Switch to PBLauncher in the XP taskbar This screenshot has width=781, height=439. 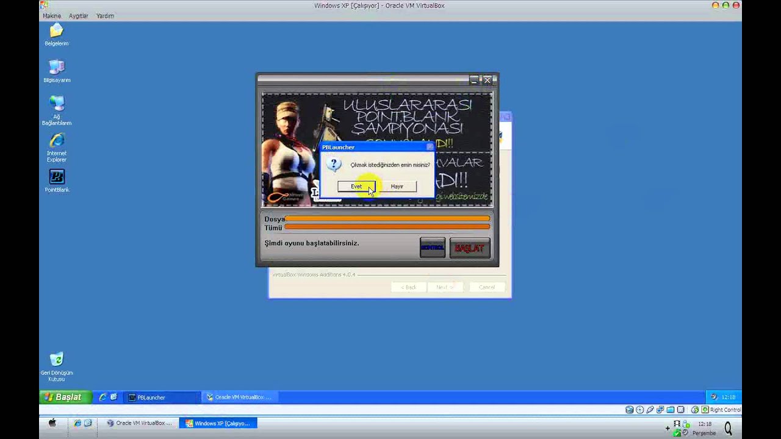162,398
